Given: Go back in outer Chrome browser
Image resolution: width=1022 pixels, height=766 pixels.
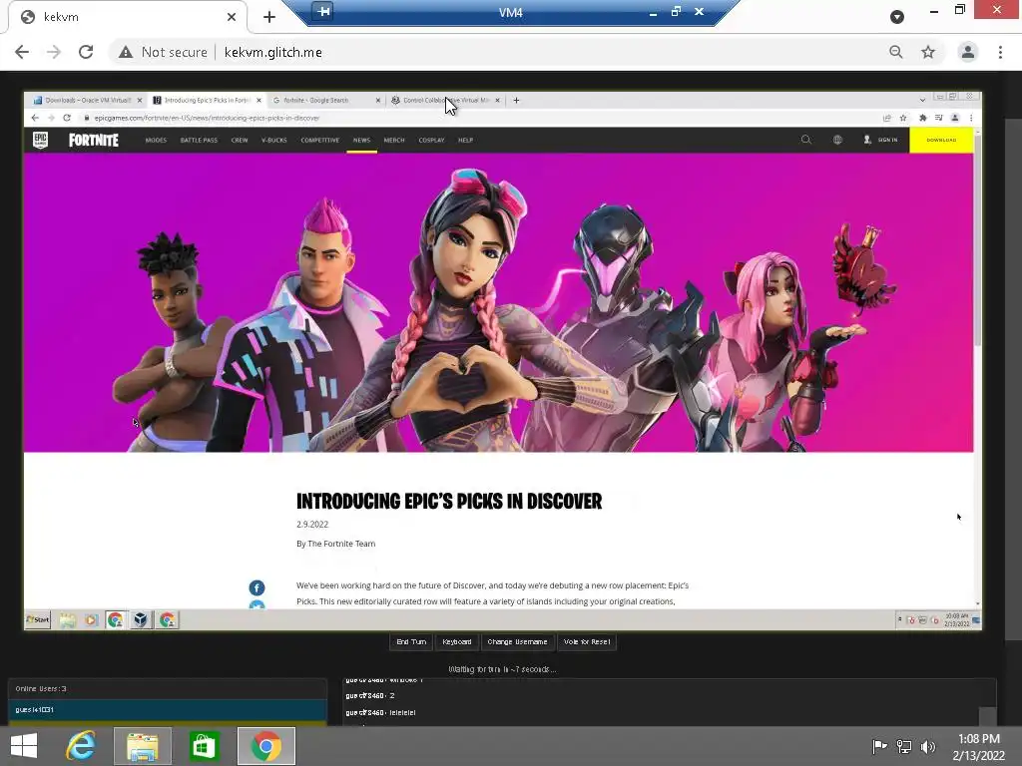Looking at the screenshot, I should [22, 52].
